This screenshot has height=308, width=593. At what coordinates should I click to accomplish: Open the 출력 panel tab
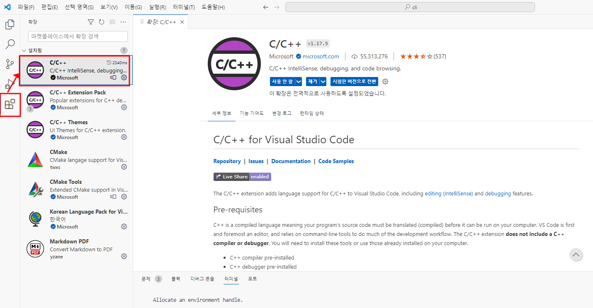point(176,279)
